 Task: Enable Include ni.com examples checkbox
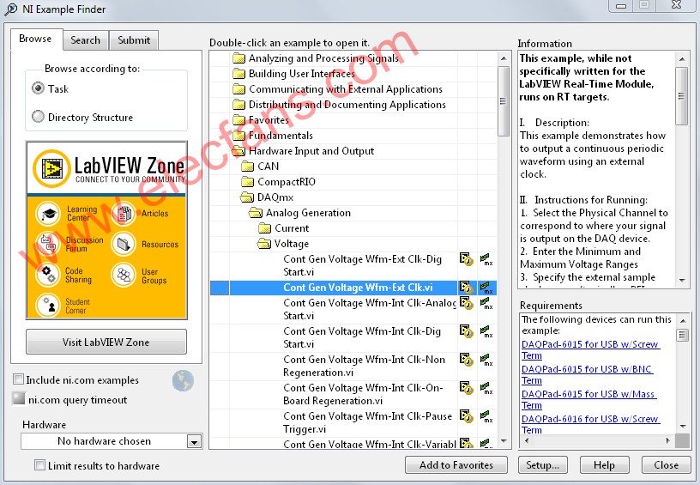(x=18, y=379)
